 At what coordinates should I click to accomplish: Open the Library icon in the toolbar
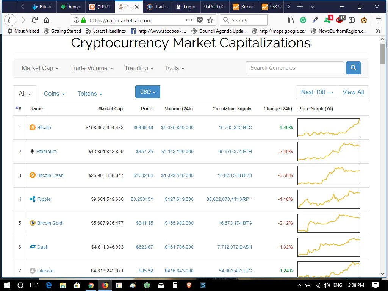(291, 20)
